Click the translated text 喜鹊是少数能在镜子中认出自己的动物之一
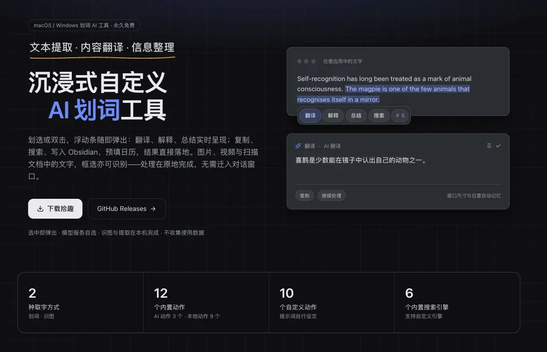The height and width of the screenshot is (352, 547). [x=361, y=160]
